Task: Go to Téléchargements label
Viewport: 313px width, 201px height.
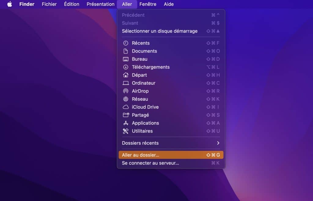Action: click(151, 67)
